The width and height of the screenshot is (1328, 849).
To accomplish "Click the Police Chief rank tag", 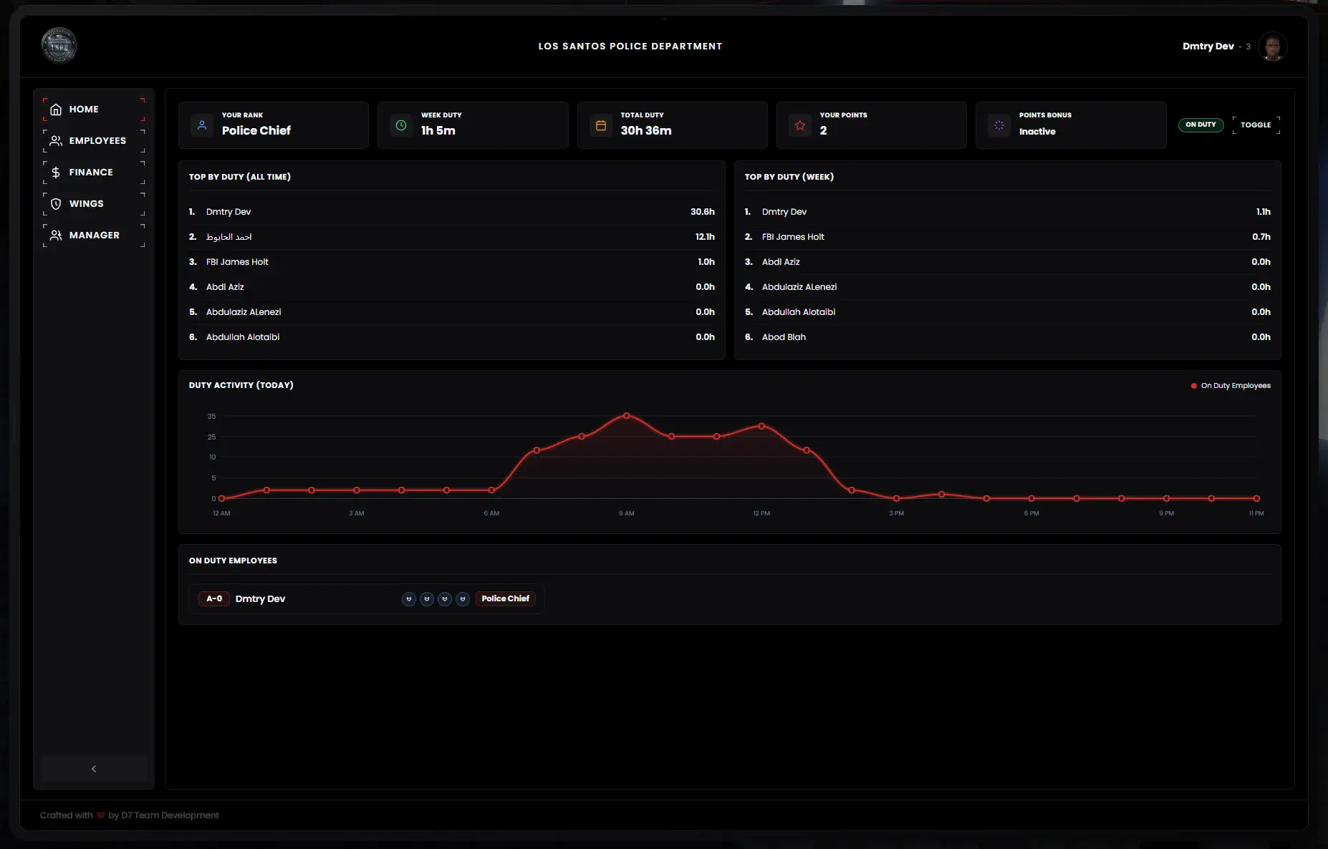I will pyautogui.click(x=505, y=598).
